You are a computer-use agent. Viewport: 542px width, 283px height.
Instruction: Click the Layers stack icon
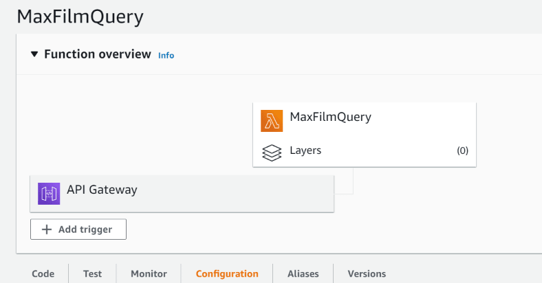click(272, 152)
